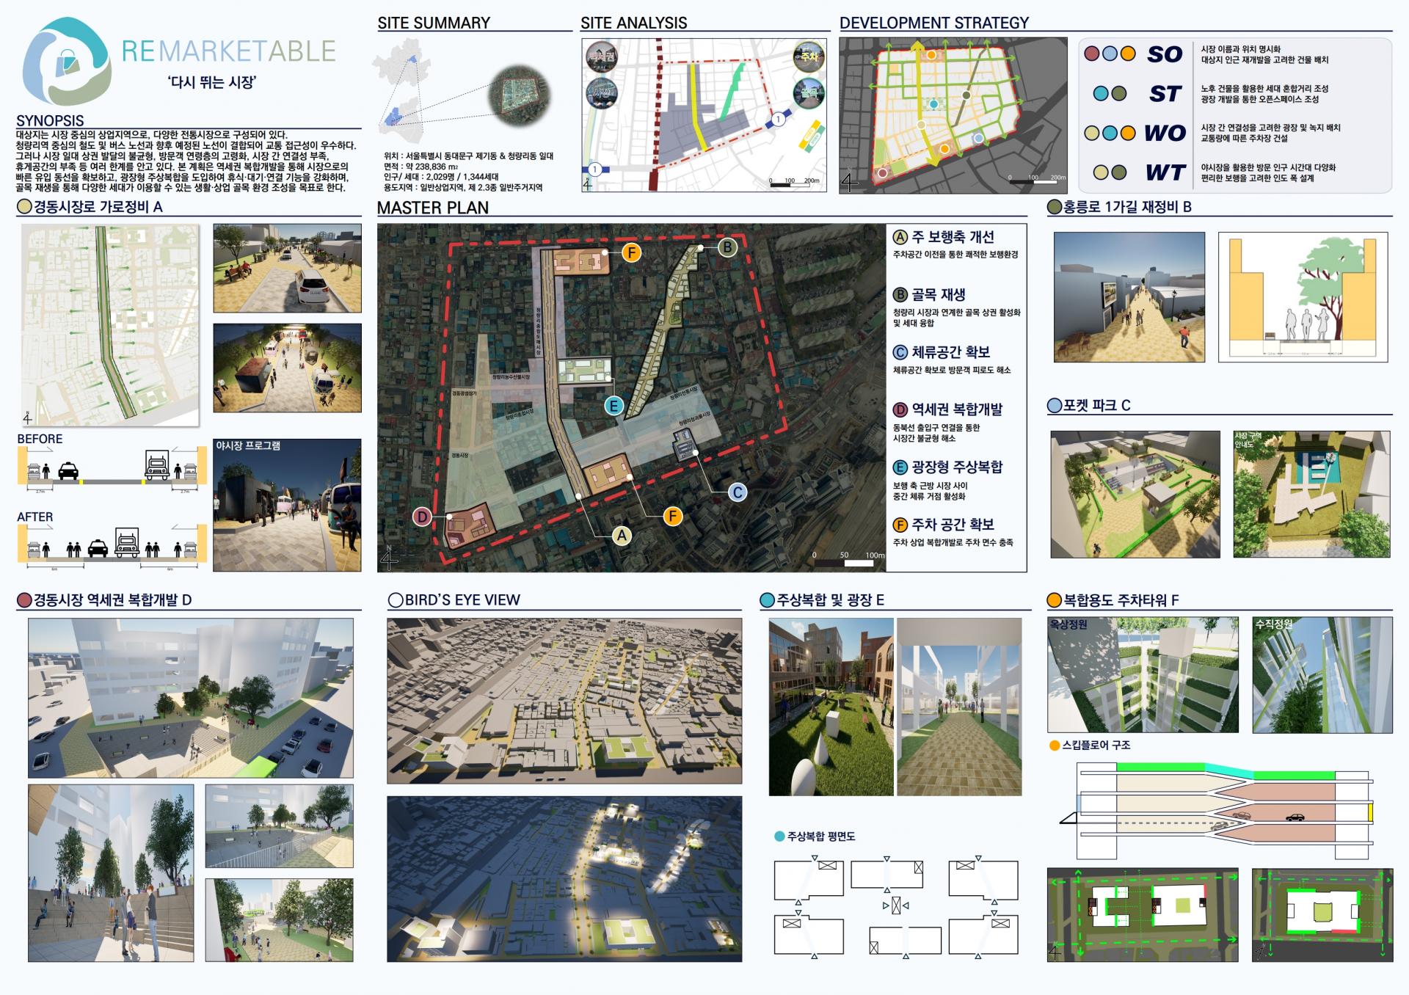Viewport: 1409px width, 995px height.
Task: Open the development strategy map
Action: (x=953, y=116)
